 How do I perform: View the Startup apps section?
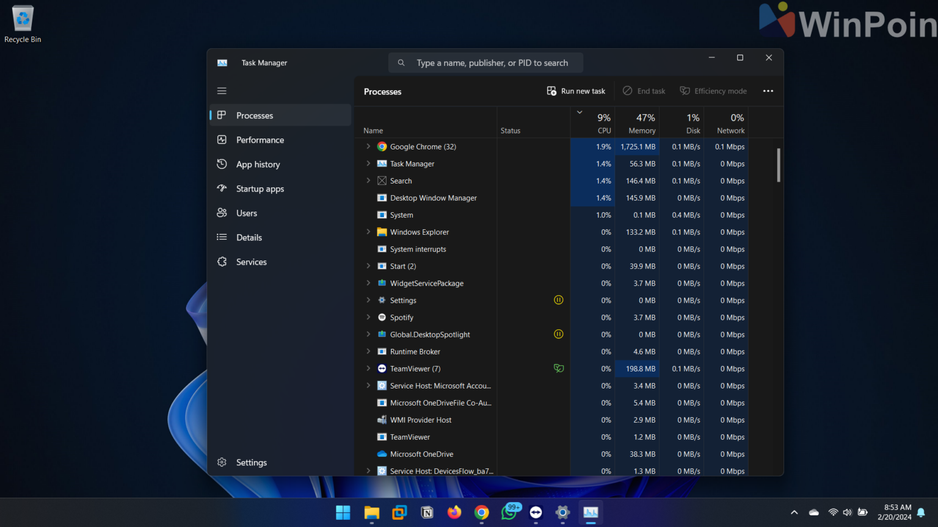pos(260,188)
